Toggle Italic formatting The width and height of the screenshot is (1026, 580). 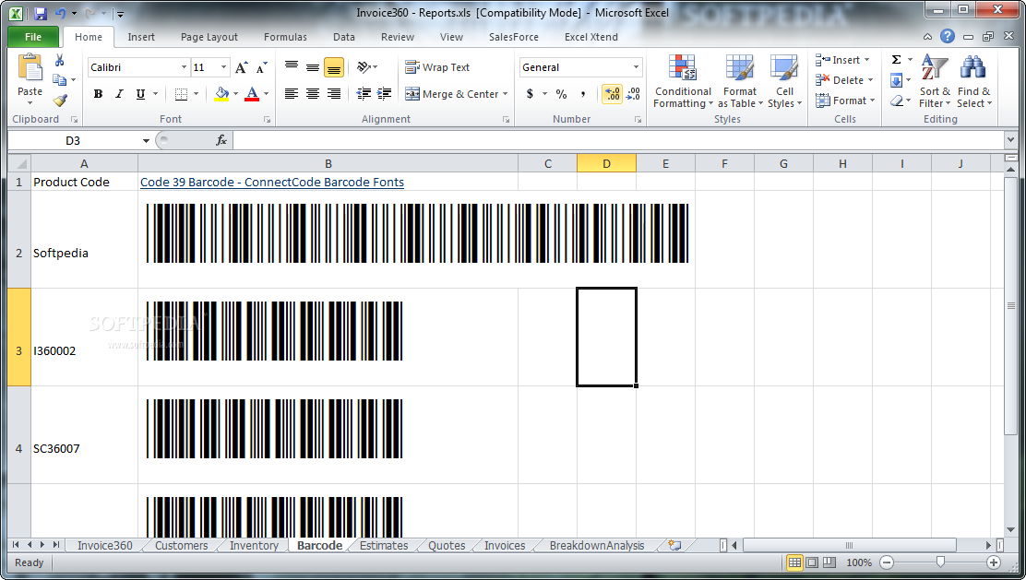tap(119, 94)
